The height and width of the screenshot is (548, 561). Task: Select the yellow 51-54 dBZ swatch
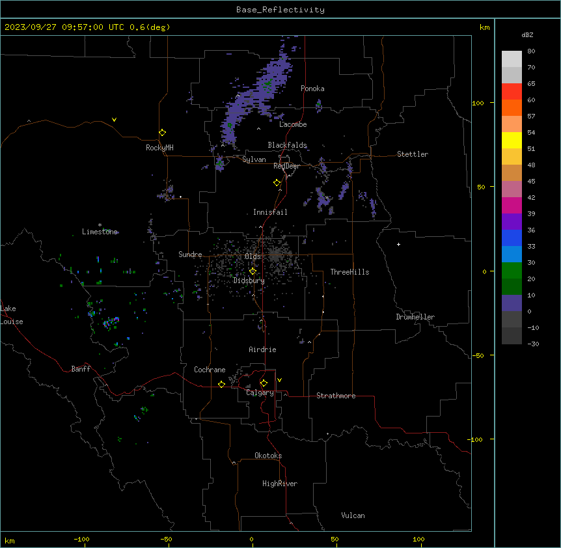(x=512, y=140)
